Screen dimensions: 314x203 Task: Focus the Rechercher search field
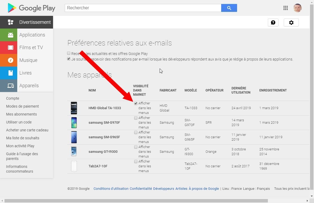tap(143, 8)
